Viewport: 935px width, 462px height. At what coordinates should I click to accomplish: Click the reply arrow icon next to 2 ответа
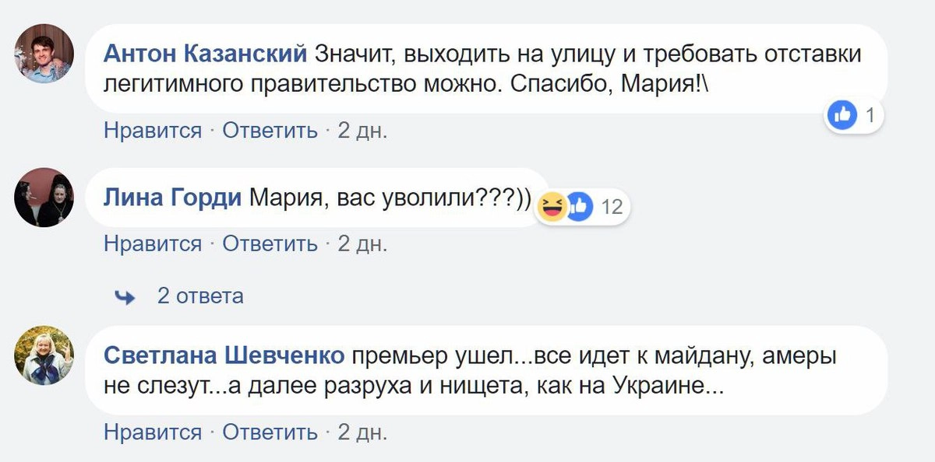click(x=125, y=296)
